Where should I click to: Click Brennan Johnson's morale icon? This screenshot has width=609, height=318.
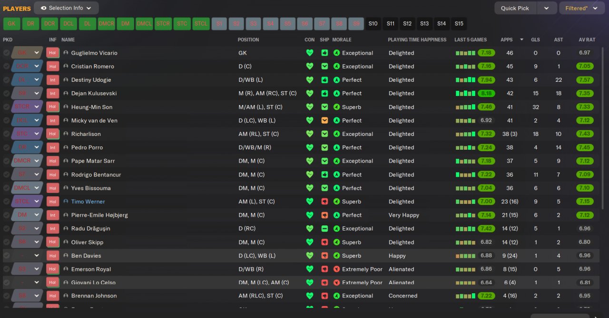[337, 296]
